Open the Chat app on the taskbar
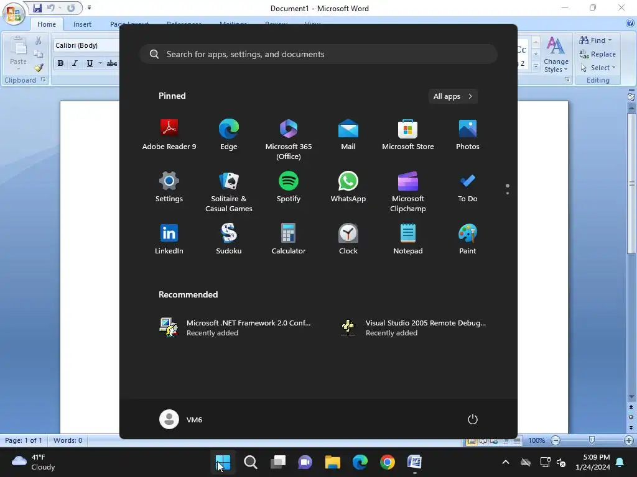This screenshot has width=637, height=477. click(x=305, y=462)
